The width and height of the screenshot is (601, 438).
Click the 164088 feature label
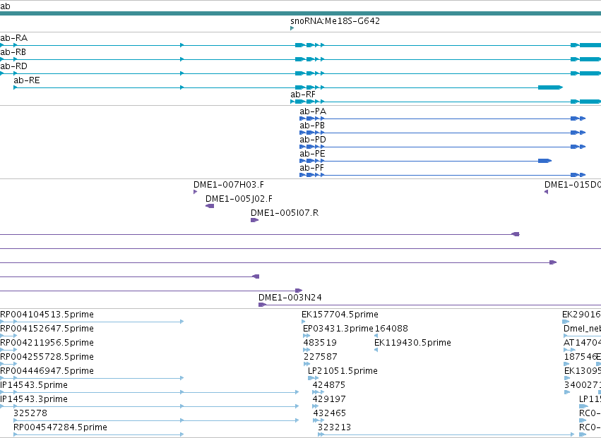(x=391, y=329)
